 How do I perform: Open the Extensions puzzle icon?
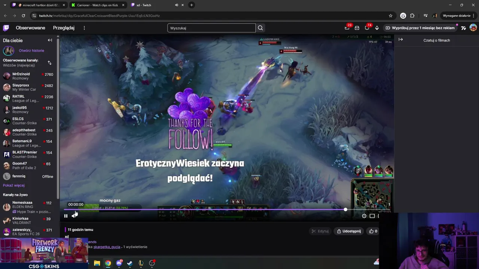point(412,16)
